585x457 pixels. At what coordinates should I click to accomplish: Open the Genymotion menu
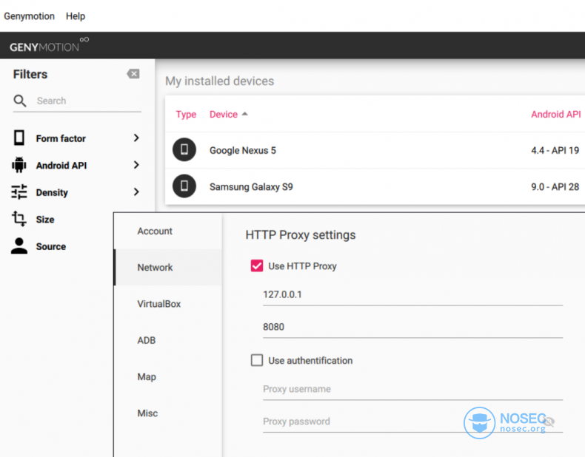pos(29,16)
